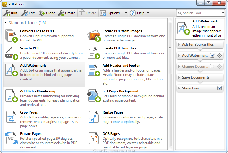Viewport: 228px width, 153px height.
Task: Select the Add Header and Footer icon
Action: (94, 70)
